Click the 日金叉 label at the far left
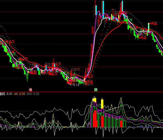This screenshot has height=140, width=163. pyautogui.click(x=10, y=41)
